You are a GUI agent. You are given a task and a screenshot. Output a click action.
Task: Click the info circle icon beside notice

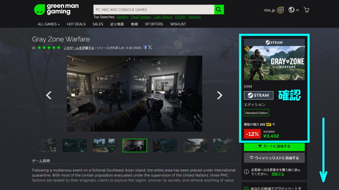coord(246,172)
